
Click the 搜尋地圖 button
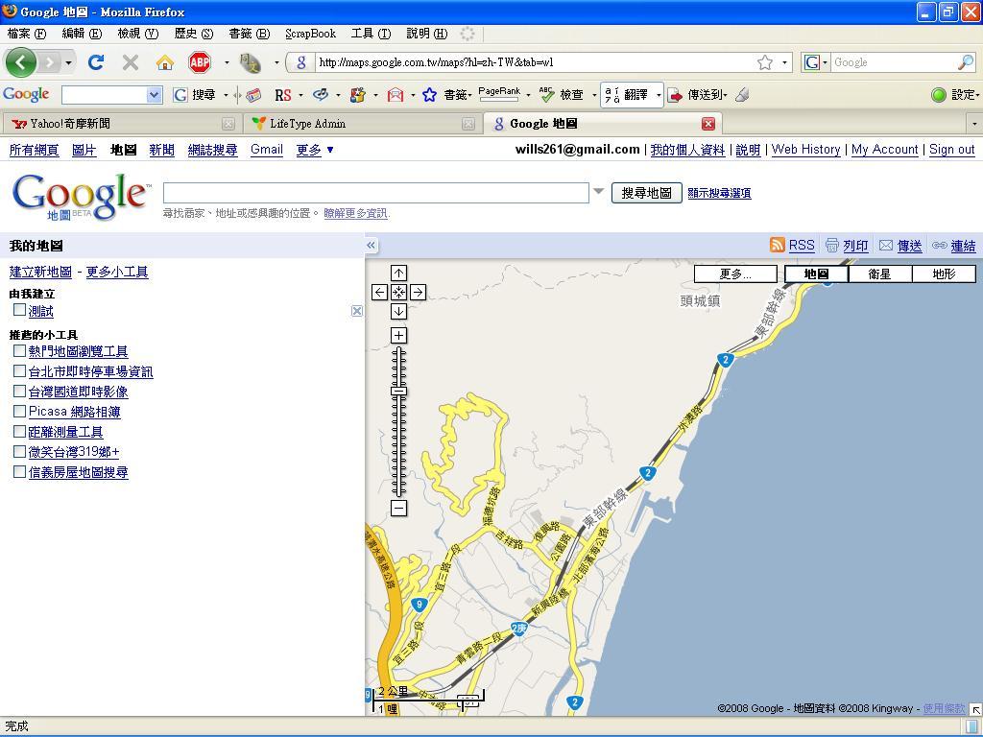(x=646, y=193)
